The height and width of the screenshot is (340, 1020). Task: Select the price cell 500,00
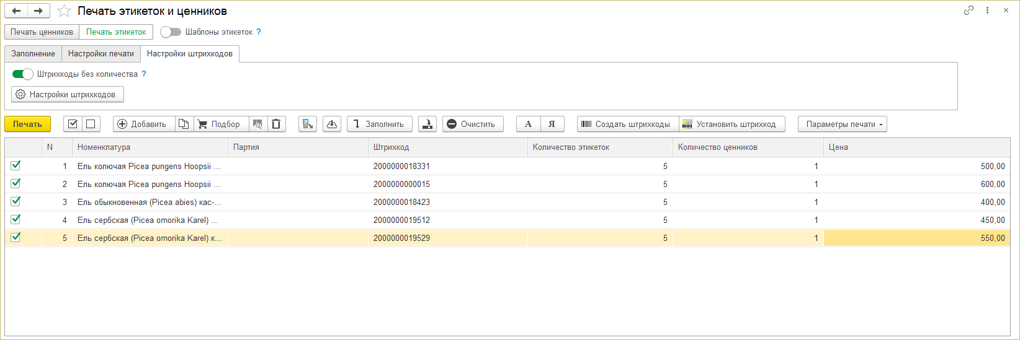point(917,166)
